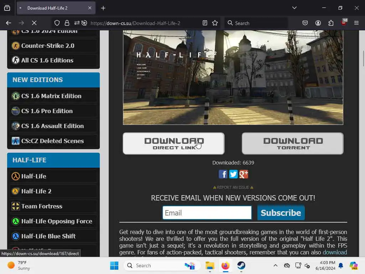Open CS 1.6 Matrix Edition entry

click(53, 96)
